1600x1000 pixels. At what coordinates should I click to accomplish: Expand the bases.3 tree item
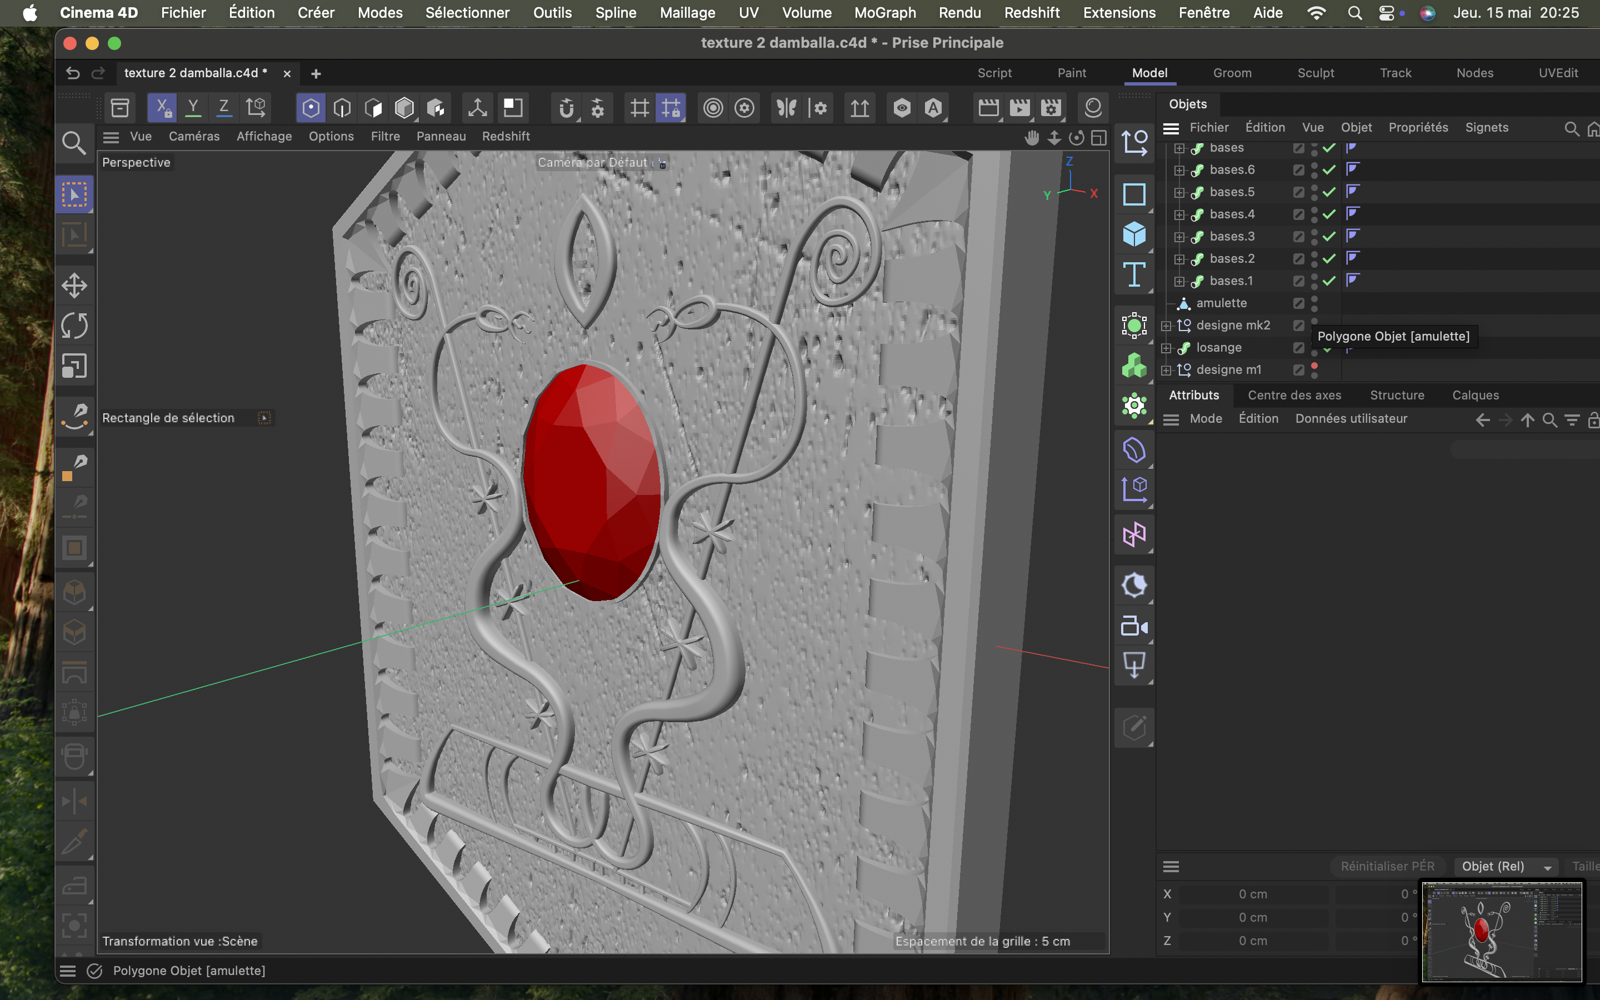(1179, 237)
